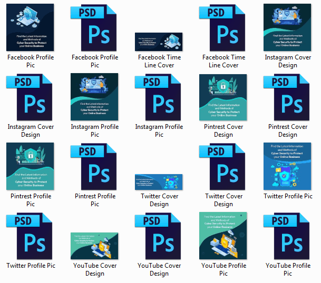The image size is (321, 283).
Task: Click 'Twitter Profile Pic' label under image thumbnail
Action: point(288,196)
